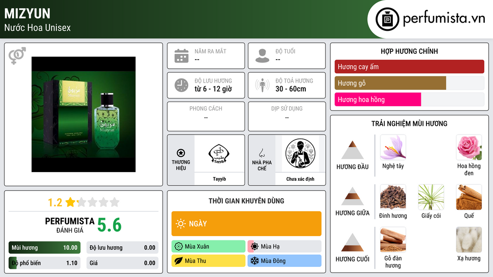Click the Chưa xác định perfumer label
Viewport: 493px width, 277px height.
(x=300, y=179)
